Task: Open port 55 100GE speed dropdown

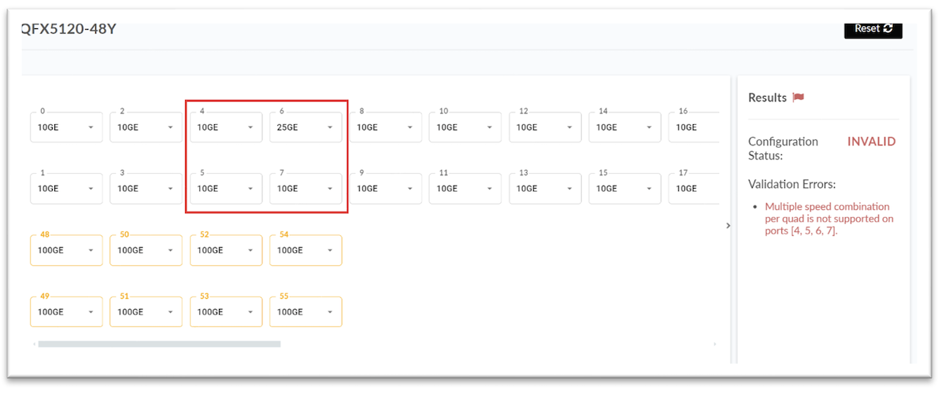Action: [306, 312]
